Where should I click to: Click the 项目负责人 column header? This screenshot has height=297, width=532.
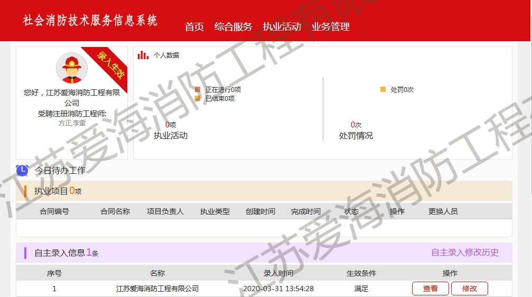[165, 211]
